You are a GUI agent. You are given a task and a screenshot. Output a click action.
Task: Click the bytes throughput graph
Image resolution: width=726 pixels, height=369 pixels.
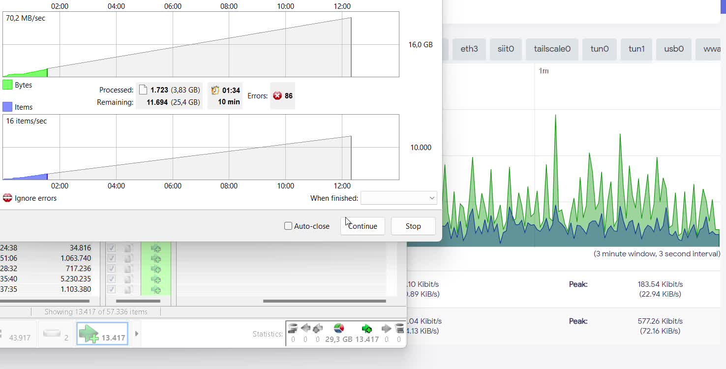click(x=201, y=44)
